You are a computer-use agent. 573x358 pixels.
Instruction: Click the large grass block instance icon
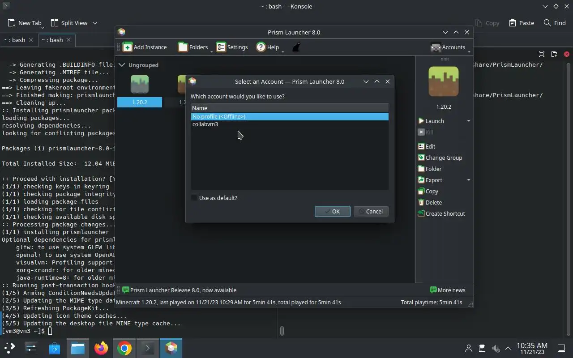pyautogui.click(x=444, y=81)
